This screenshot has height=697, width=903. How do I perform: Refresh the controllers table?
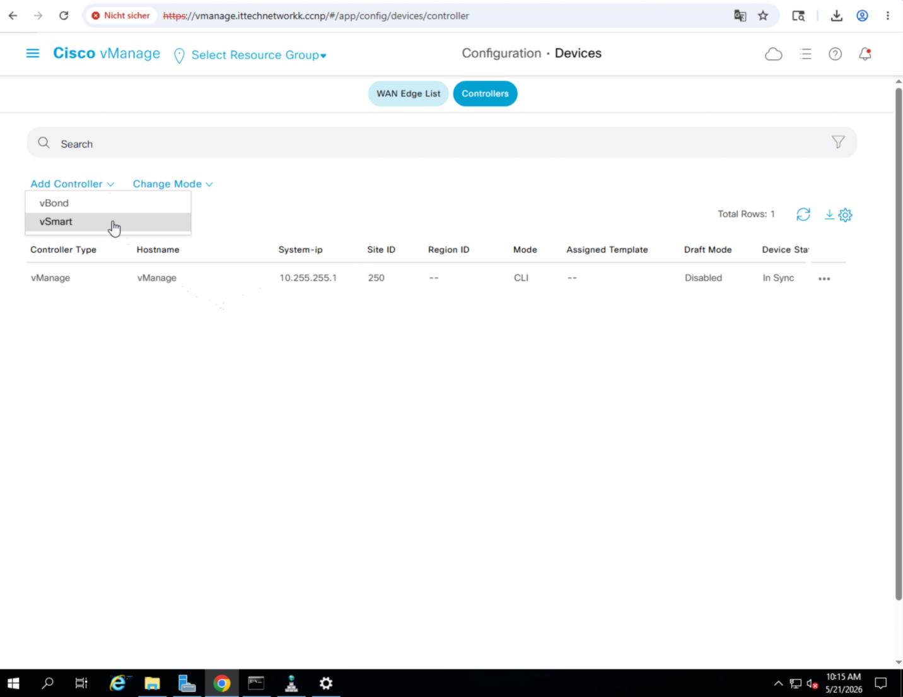[x=803, y=214]
